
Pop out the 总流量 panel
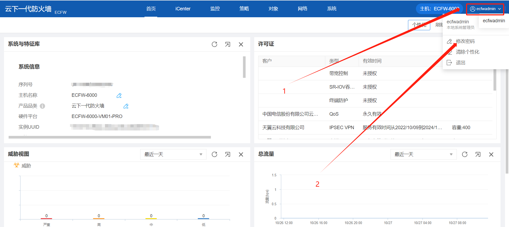pos(478,154)
